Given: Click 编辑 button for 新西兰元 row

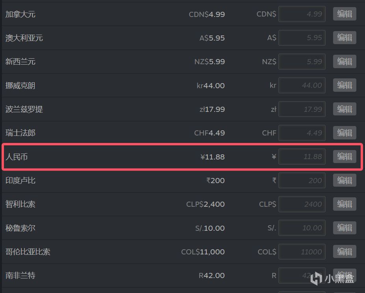Looking at the screenshot, I should [345, 61].
